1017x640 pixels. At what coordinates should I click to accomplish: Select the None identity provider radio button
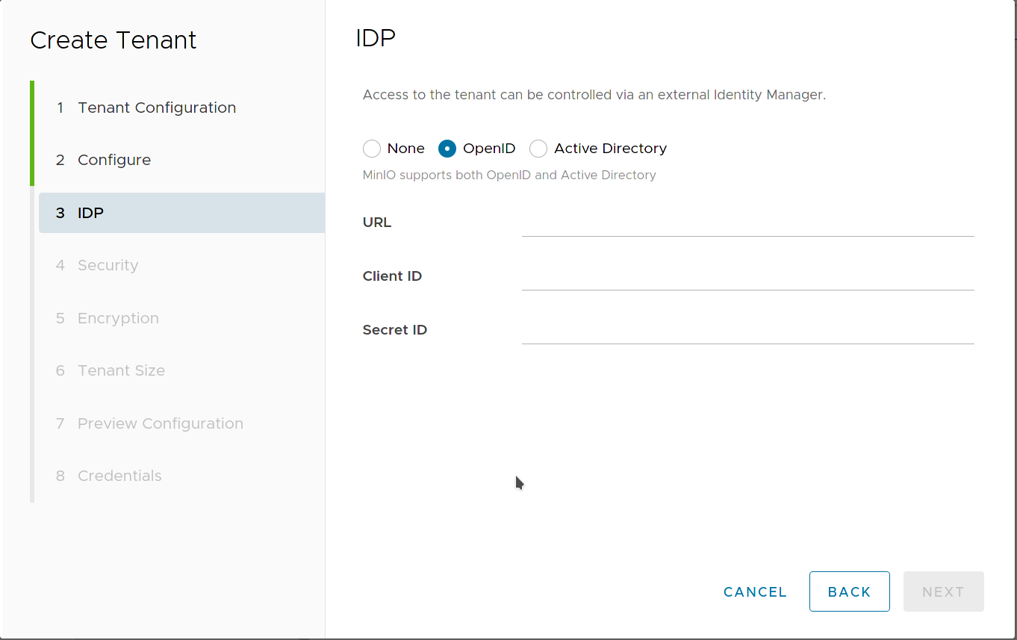tap(372, 148)
